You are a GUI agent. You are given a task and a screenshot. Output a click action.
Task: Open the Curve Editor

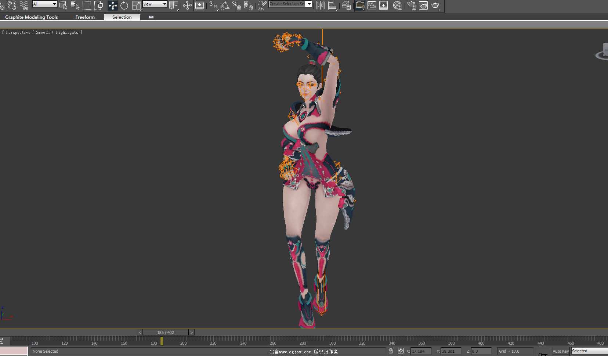(372, 5)
